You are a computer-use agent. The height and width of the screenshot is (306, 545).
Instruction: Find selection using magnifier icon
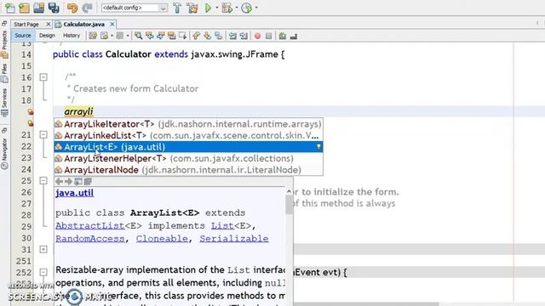[x=138, y=36]
